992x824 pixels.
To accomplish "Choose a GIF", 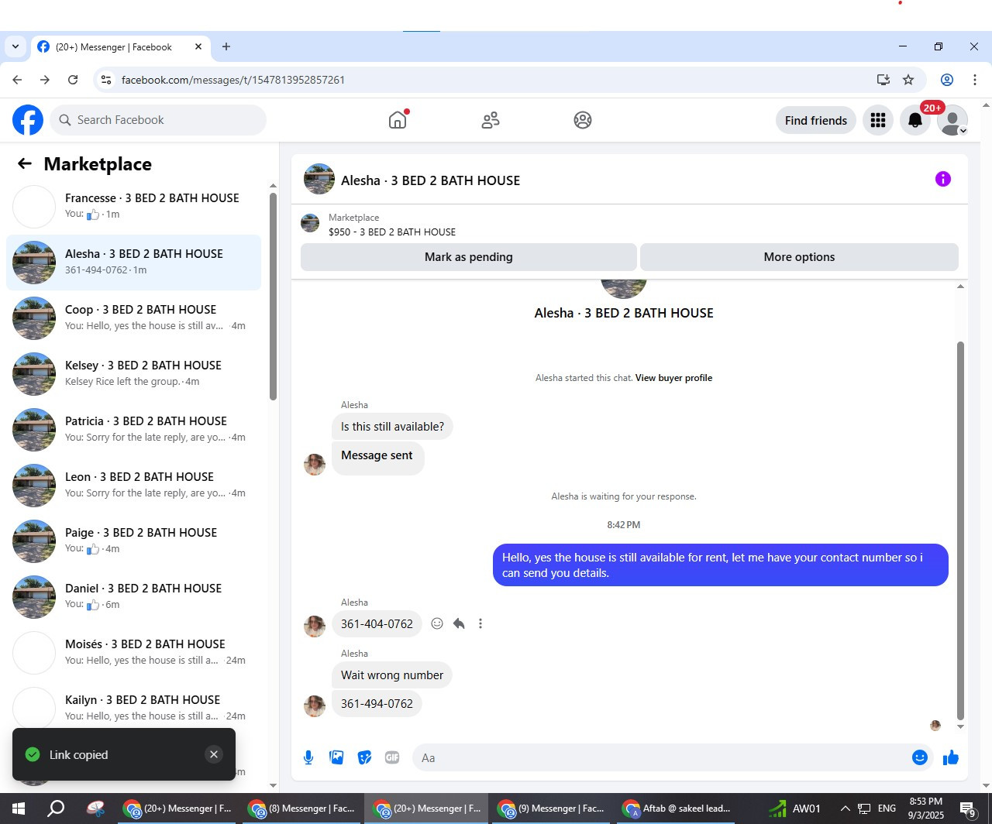I will click(x=392, y=757).
